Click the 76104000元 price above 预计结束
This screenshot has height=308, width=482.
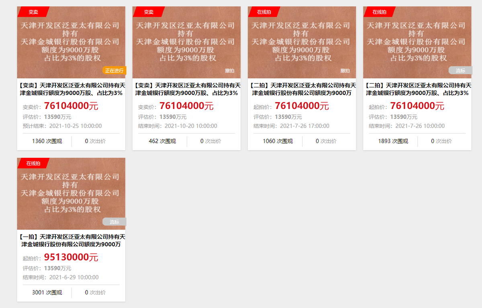(71, 106)
